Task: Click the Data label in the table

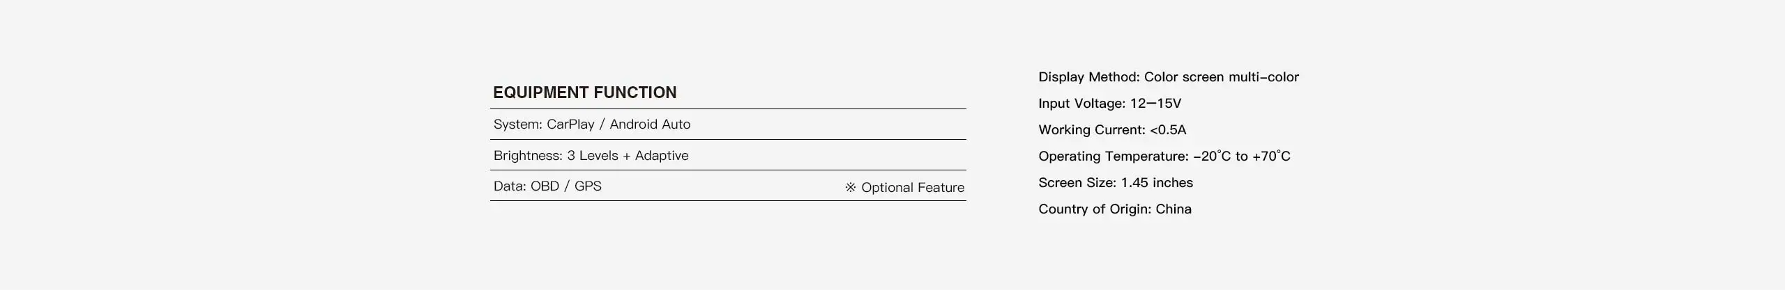Action: [510, 186]
